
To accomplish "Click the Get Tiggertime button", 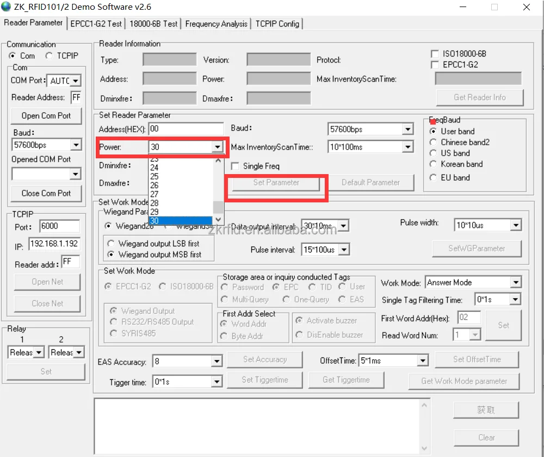I will tap(346, 380).
